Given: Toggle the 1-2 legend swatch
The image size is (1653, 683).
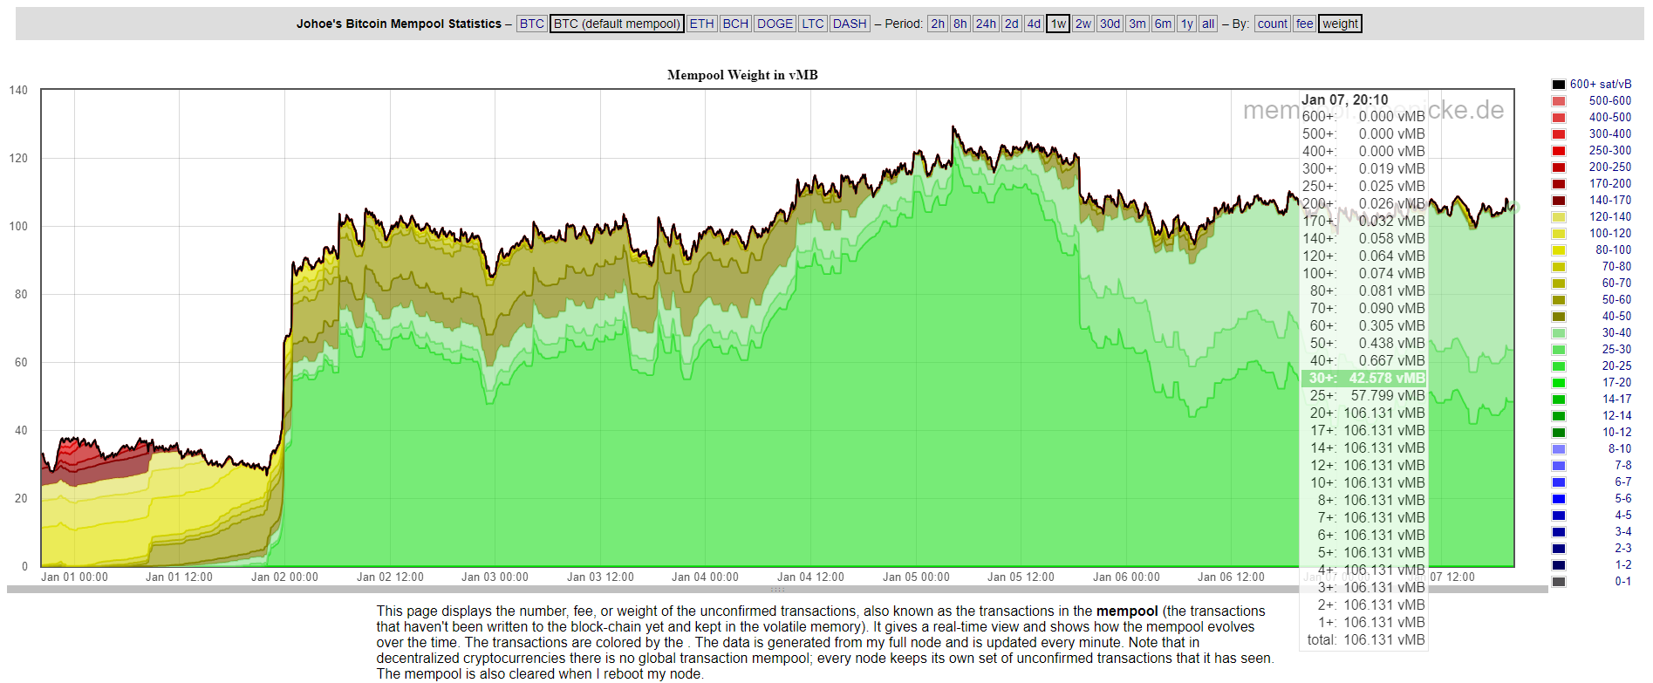Looking at the screenshot, I should (1558, 565).
